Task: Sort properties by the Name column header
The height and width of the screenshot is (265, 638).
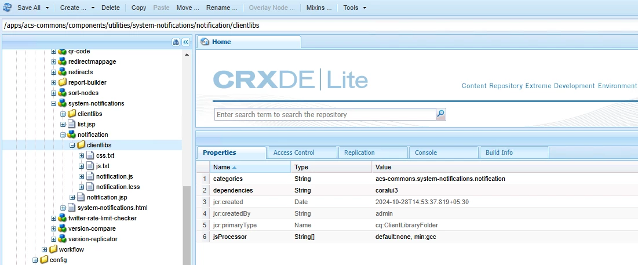Action: (x=250, y=167)
